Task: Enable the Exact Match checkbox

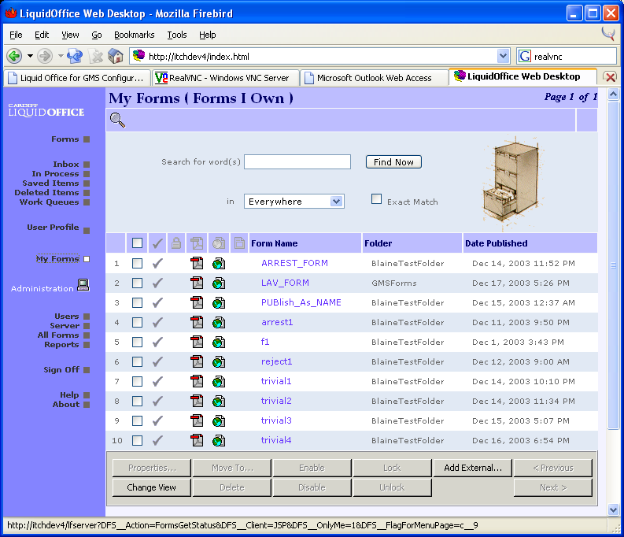Action: tap(377, 199)
